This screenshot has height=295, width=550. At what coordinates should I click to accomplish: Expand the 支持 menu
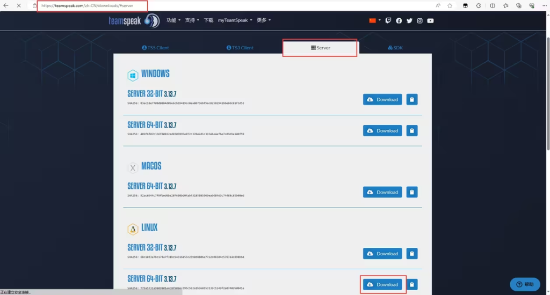(x=192, y=20)
